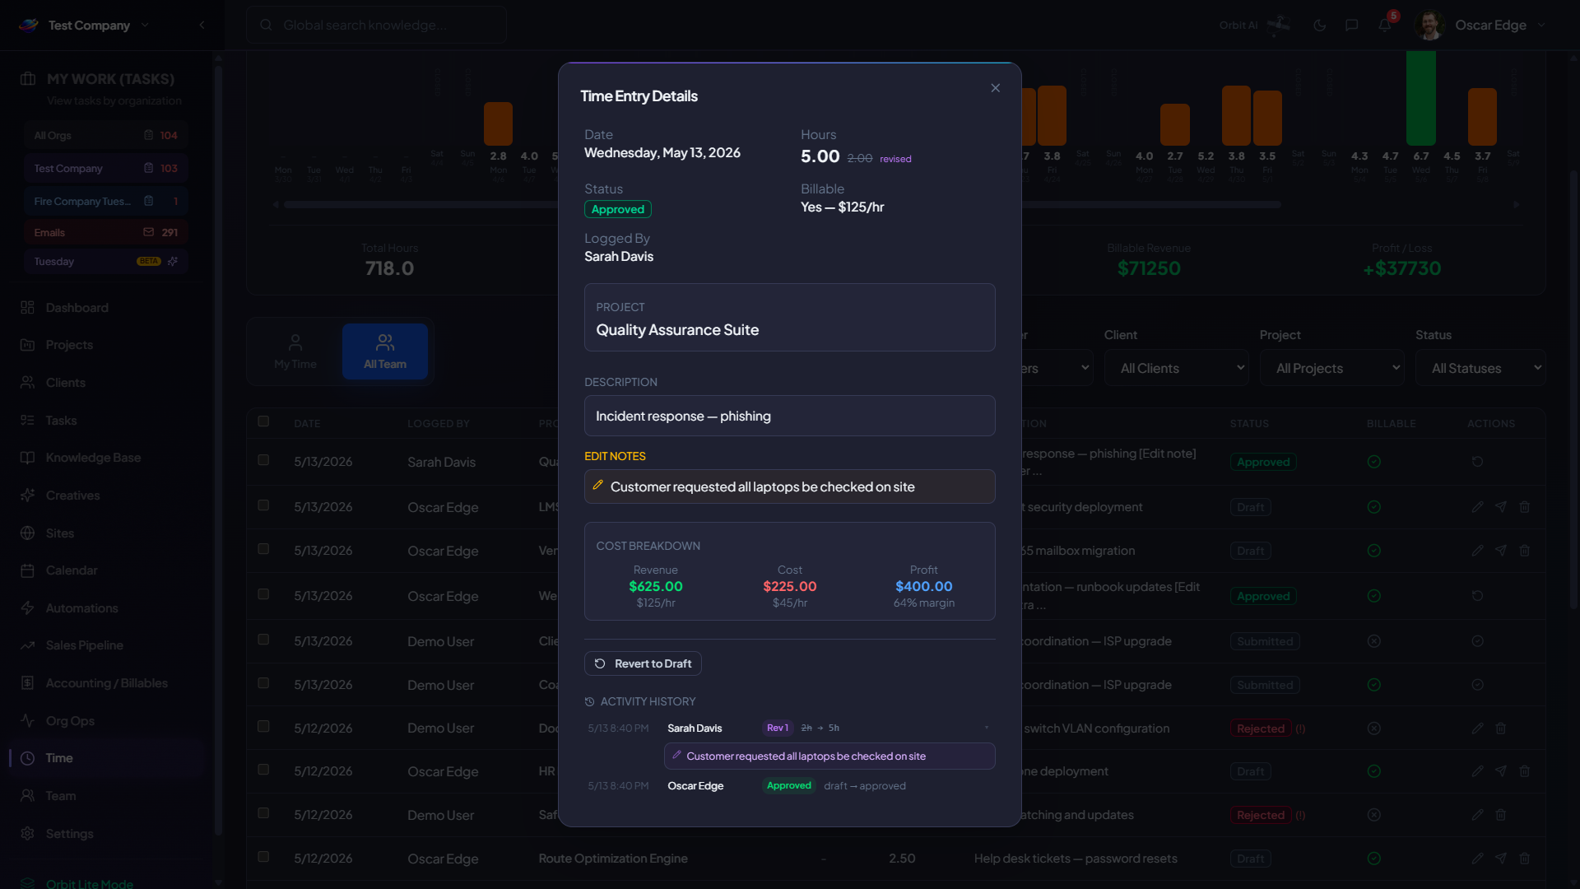This screenshot has height=889, width=1580.
Task: Click the Calendar sidebar icon
Action: tap(27, 570)
